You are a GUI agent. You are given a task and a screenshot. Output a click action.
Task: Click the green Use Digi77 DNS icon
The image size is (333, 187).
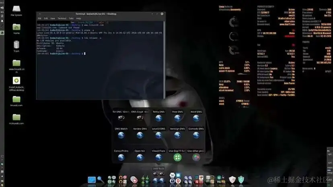177,157
